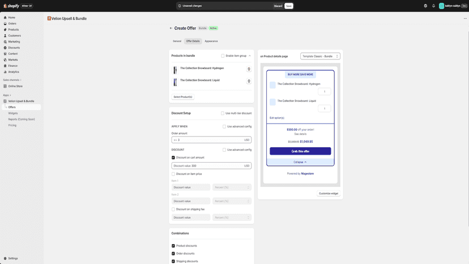Click the Velion app logo in header

click(49, 19)
